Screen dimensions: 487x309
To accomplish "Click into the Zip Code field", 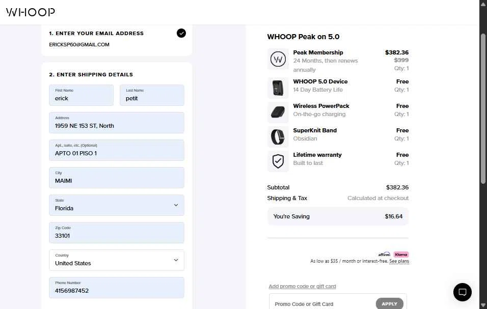I will point(117,233).
